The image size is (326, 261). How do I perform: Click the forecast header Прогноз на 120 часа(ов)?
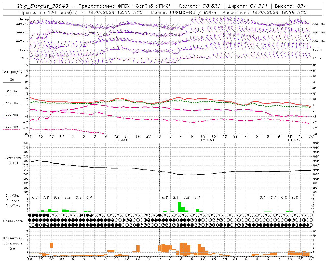pos(49,12)
